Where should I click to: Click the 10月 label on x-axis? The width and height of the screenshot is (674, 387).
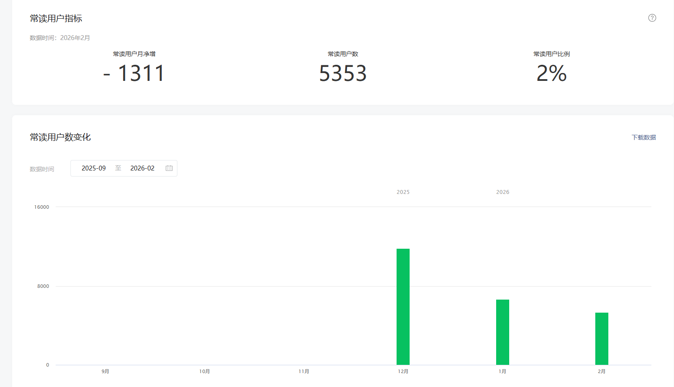[204, 371]
